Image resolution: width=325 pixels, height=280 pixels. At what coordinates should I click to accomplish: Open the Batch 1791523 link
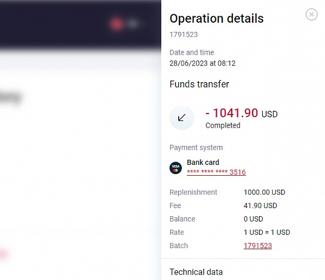coord(258,246)
